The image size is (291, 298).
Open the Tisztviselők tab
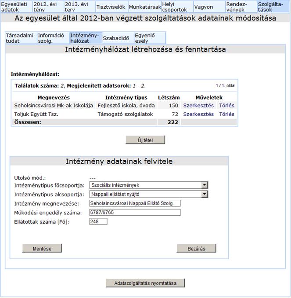click(x=111, y=7)
